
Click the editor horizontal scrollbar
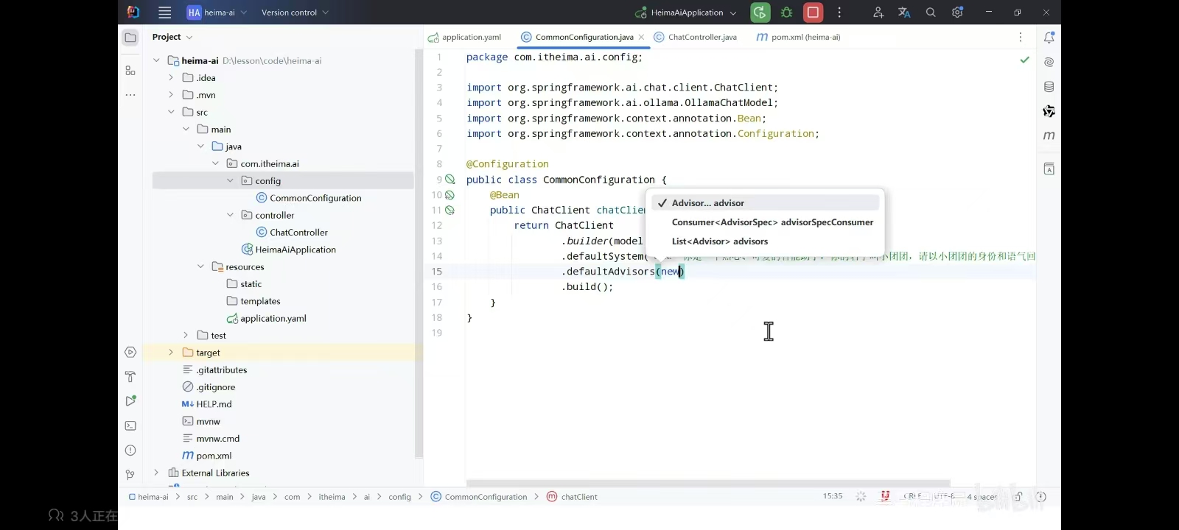point(708,483)
